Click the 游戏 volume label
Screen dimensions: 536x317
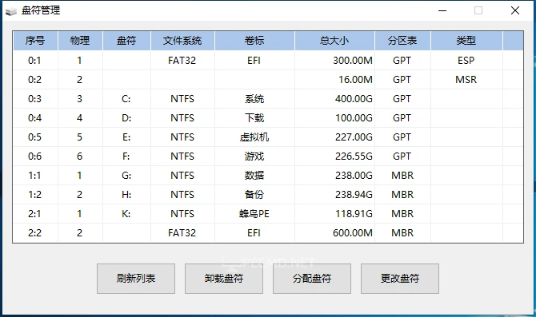tap(254, 157)
